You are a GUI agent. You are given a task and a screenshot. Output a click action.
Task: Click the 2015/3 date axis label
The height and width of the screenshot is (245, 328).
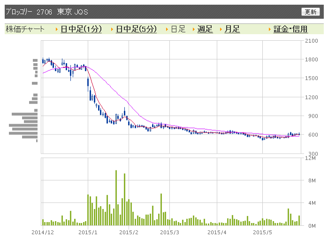[x=170, y=232]
